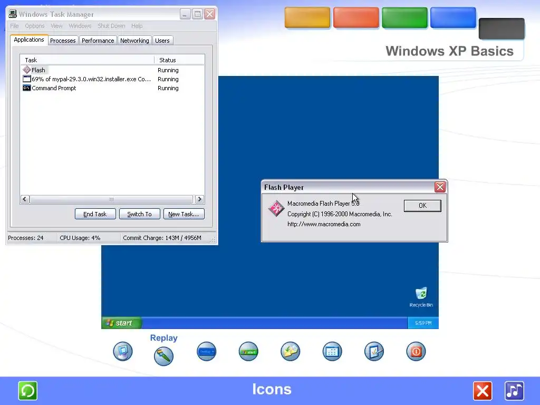Click the green refresh icon at bottom left
The height and width of the screenshot is (405, 540).
(x=27, y=391)
